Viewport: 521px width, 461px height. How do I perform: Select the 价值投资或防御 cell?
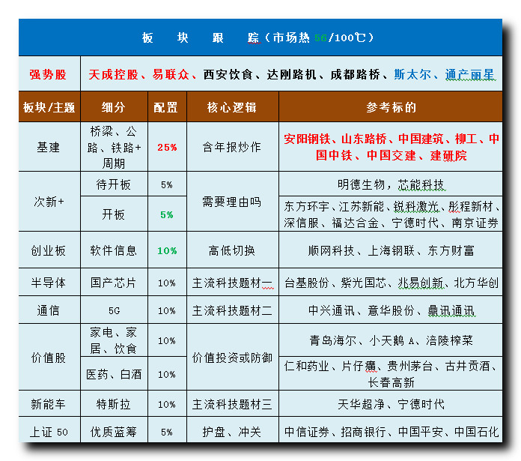click(x=232, y=358)
